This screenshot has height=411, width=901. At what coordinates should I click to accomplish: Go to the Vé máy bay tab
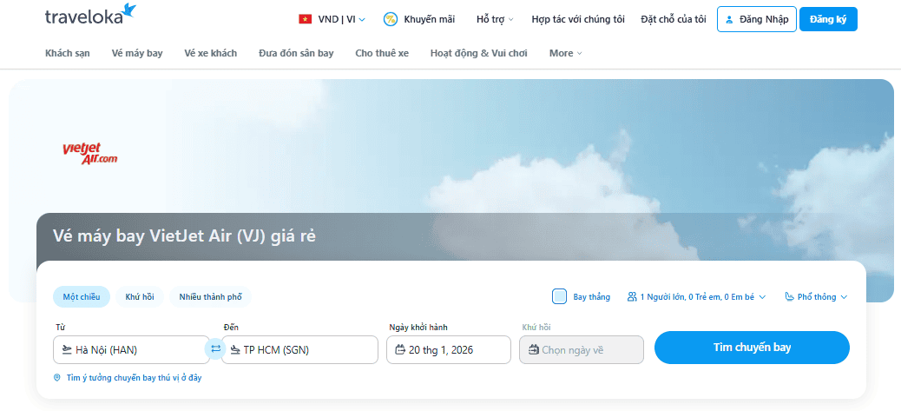tap(137, 53)
